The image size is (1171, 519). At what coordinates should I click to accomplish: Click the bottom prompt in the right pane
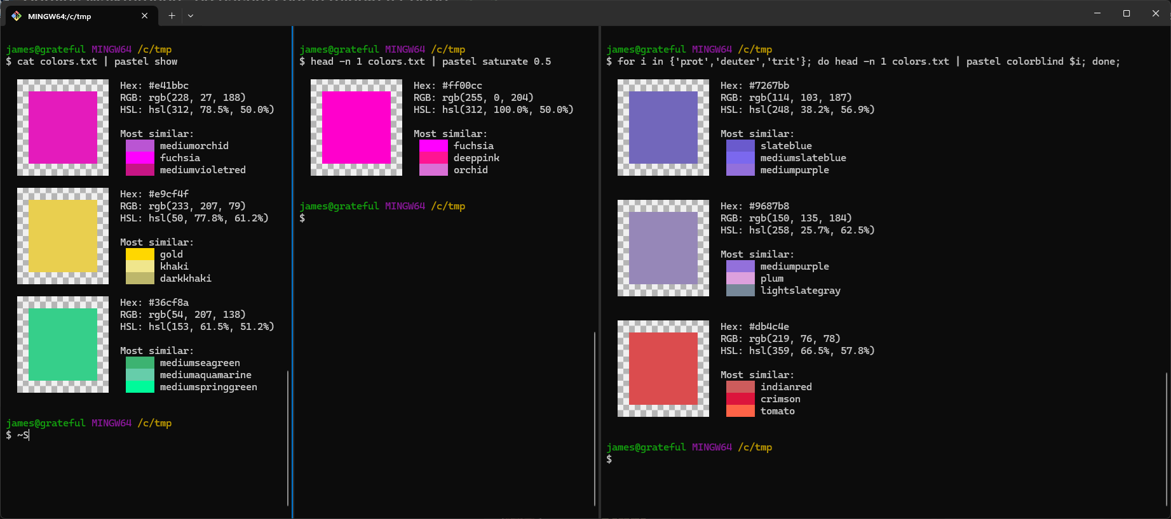click(609, 459)
